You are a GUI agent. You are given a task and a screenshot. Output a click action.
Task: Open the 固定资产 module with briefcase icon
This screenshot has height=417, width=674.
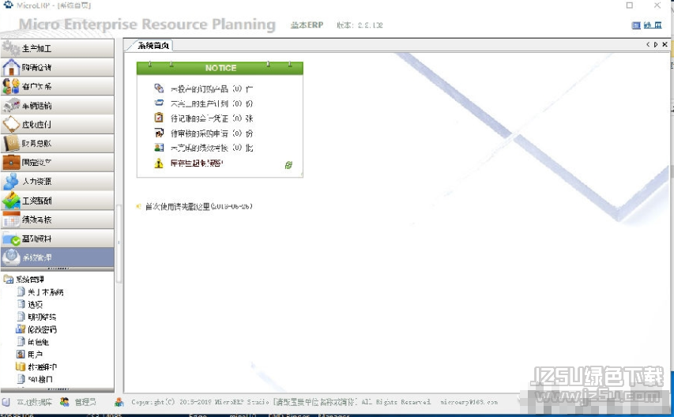[57, 162]
